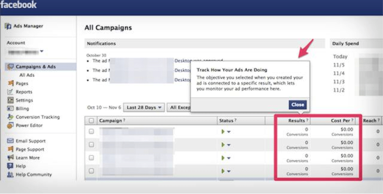Check the fourth campaign row checkbox
Screen dimensions: 383x194
(x=91, y=171)
